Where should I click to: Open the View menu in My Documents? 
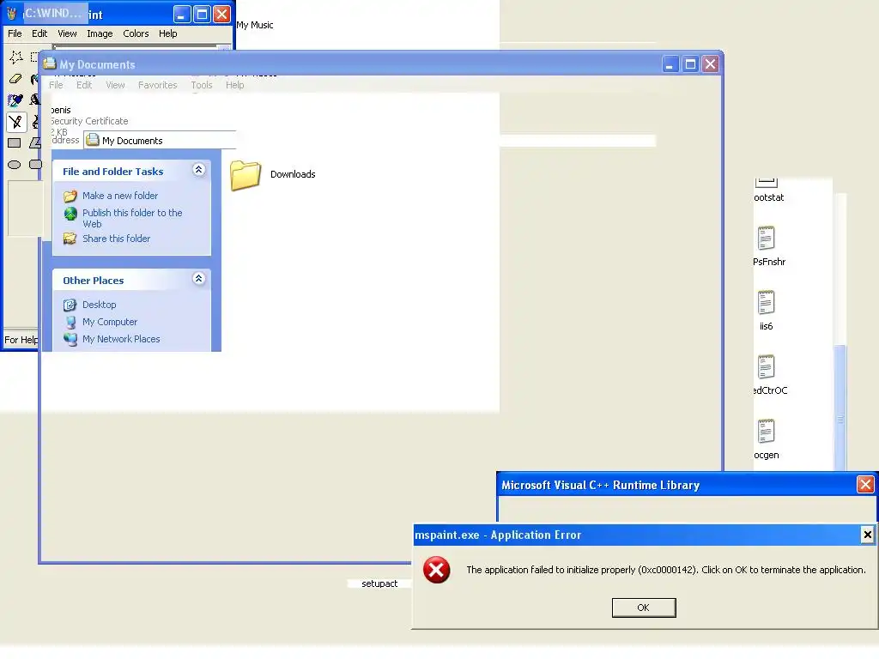[116, 85]
